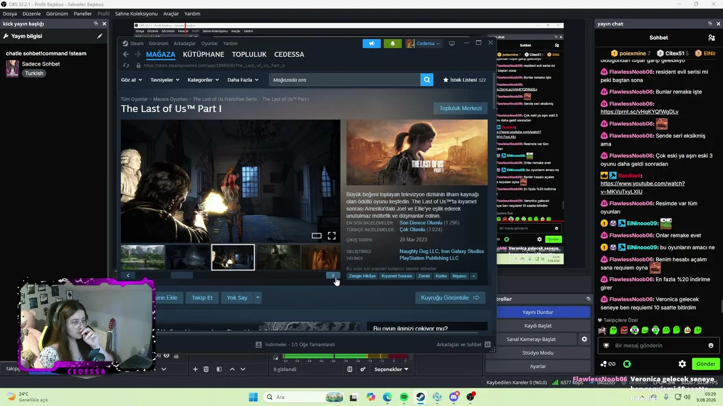Open Steam from the Windows taskbar
The height and width of the screenshot is (406, 723).
click(x=421, y=397)
